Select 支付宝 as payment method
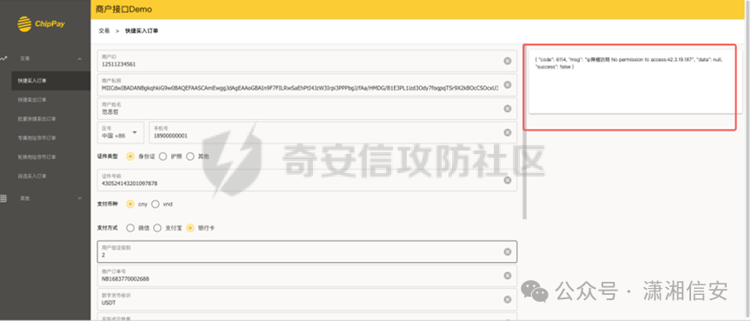 click(x=157, y=228)
